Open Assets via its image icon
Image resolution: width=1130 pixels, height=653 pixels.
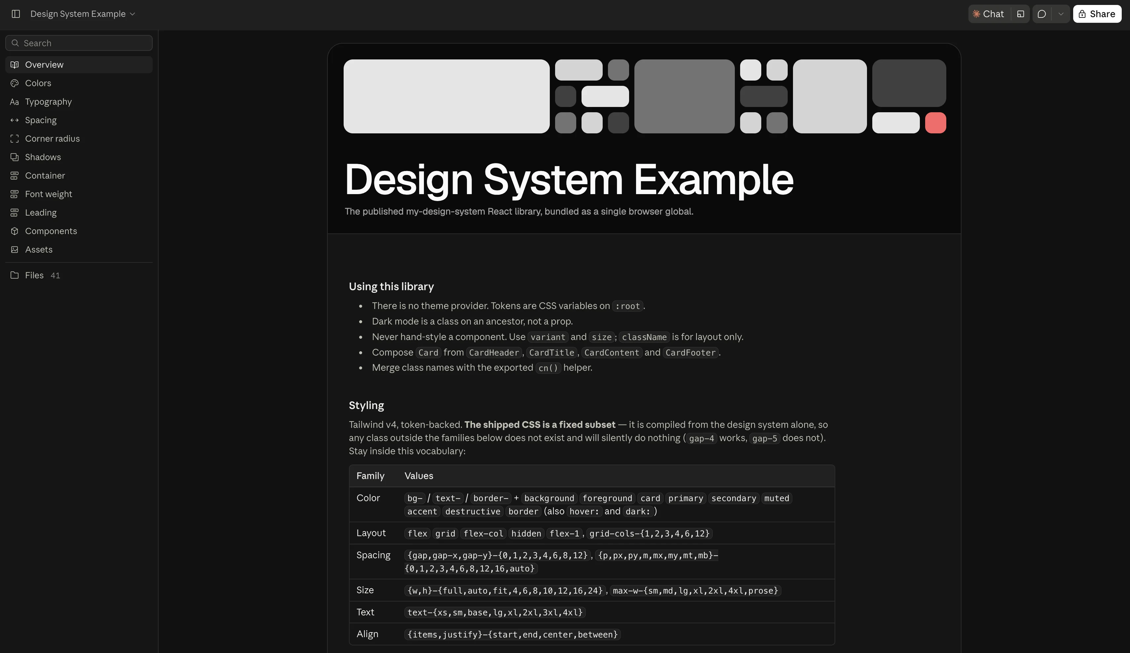pyautogui.click(x=15, y=250)
